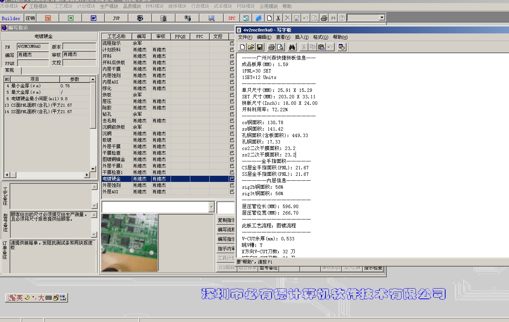Screen dimensions: 509x322
Task: Click the moon icon on IME bar
Action: 27,298
